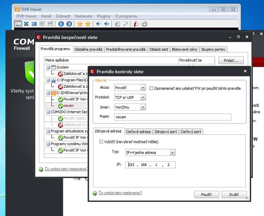Screen dimensions: 264x216
Task: Open Oblasti sietí tab
Action: click(x=159, y=49)
